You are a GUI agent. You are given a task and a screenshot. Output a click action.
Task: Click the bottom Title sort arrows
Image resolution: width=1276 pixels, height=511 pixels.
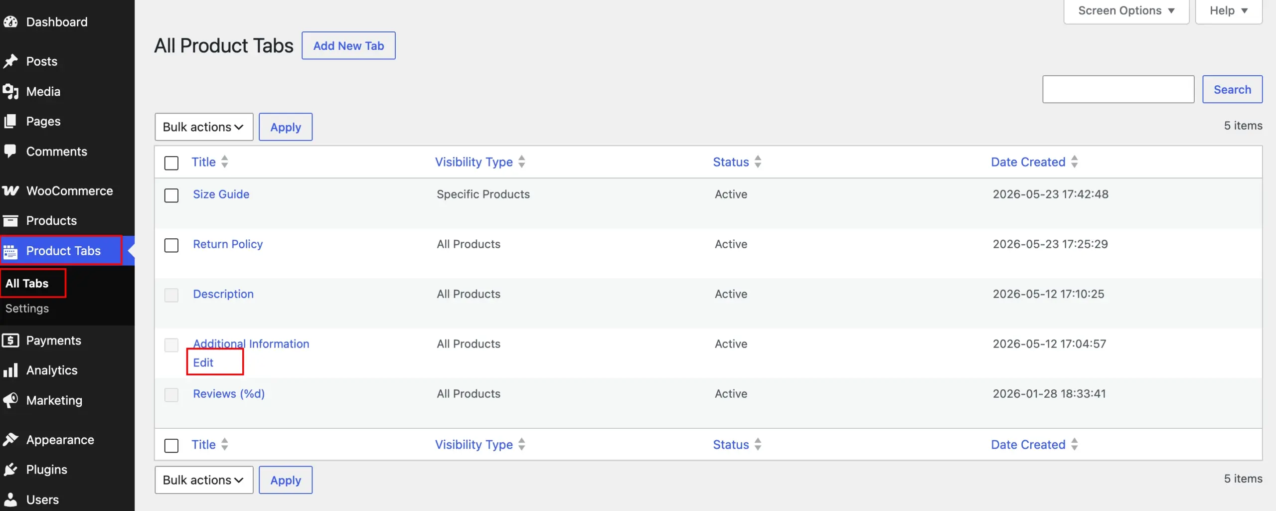225,444
